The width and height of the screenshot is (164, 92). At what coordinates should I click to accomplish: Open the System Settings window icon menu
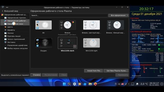(x=3, y=7)
